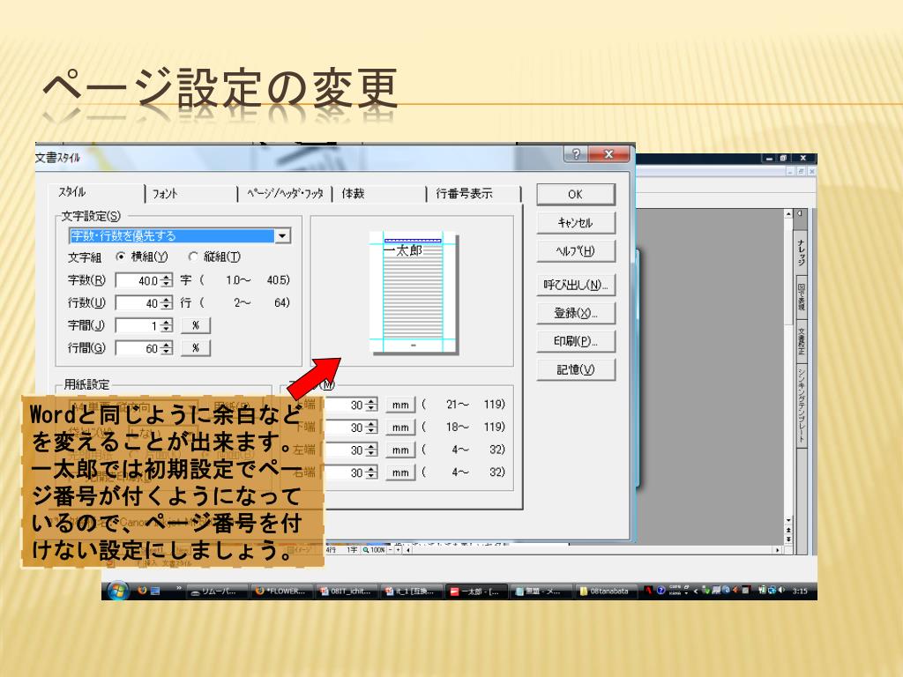Click the 一太郎 page preview thumbnail
The width and height of the screenshot is (903, 677).
click(413, 293)
